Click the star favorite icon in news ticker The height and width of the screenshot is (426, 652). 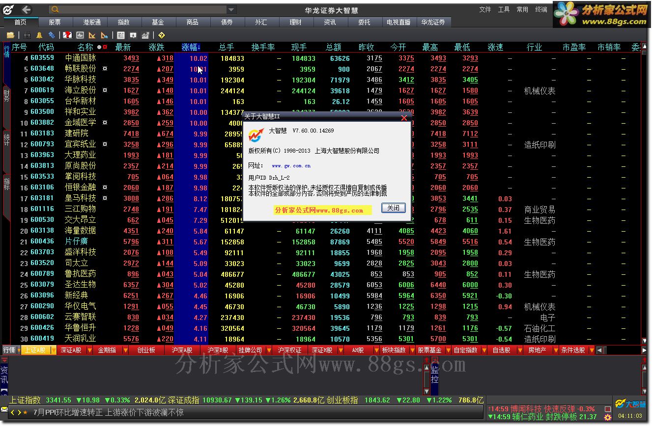click(25, 413)
